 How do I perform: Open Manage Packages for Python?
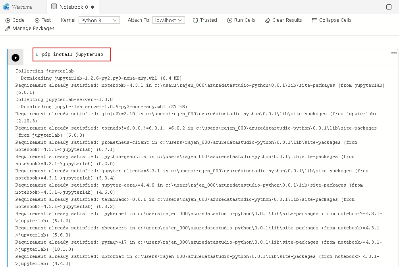point(29,28)
